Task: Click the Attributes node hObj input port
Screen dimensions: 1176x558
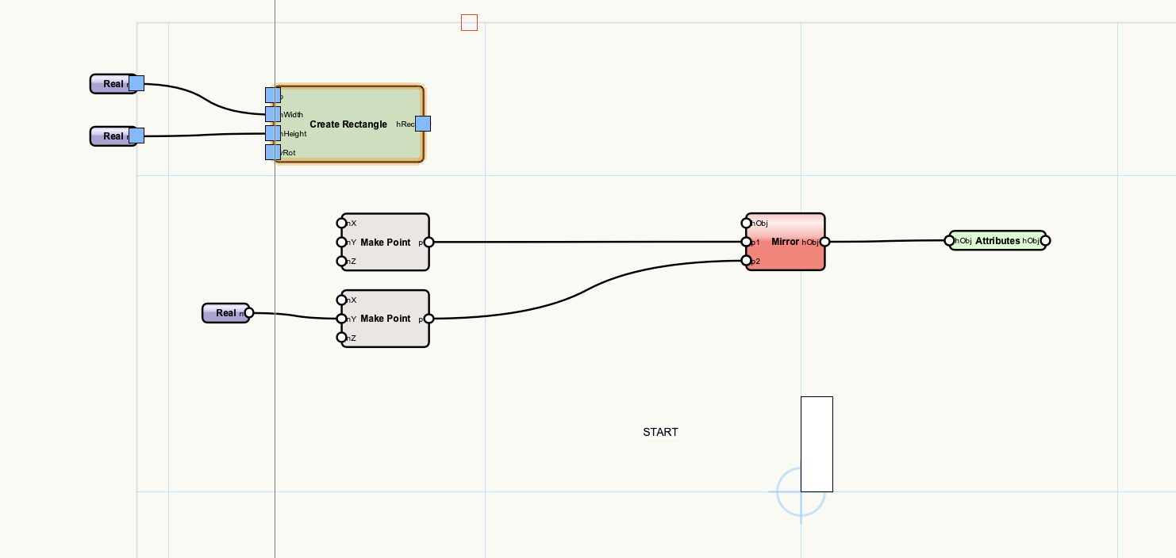Action: [x=950, y=241]
